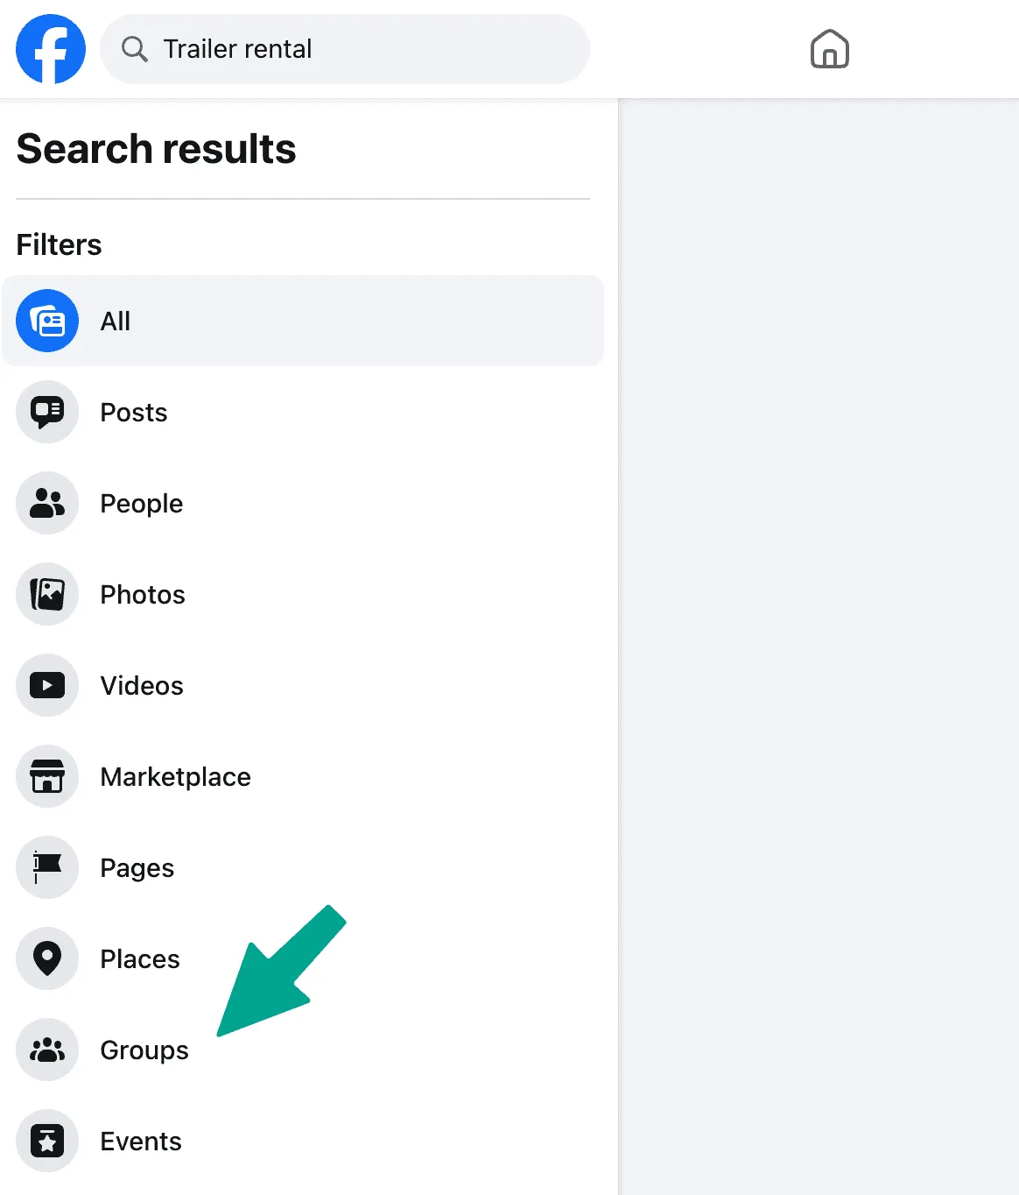Click the Photos picture icon
Screen dimensions: 1019x1195
(47, 595)
